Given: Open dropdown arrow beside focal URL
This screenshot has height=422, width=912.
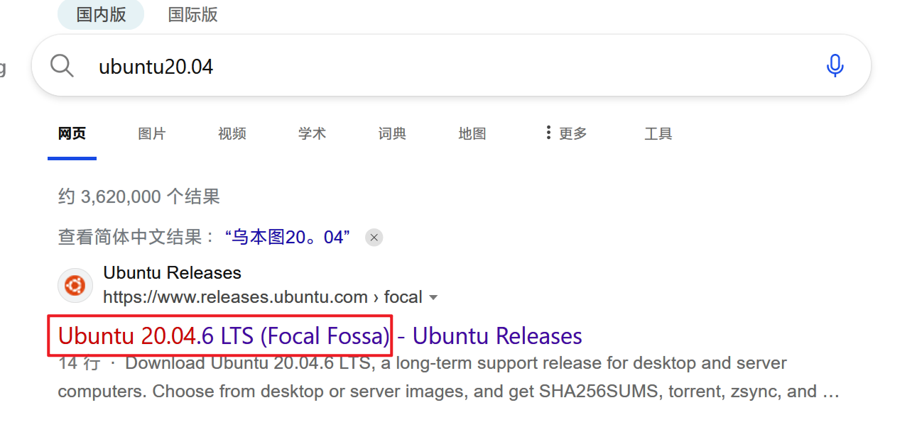Looking at the screenshot, I should coord(433,297).
